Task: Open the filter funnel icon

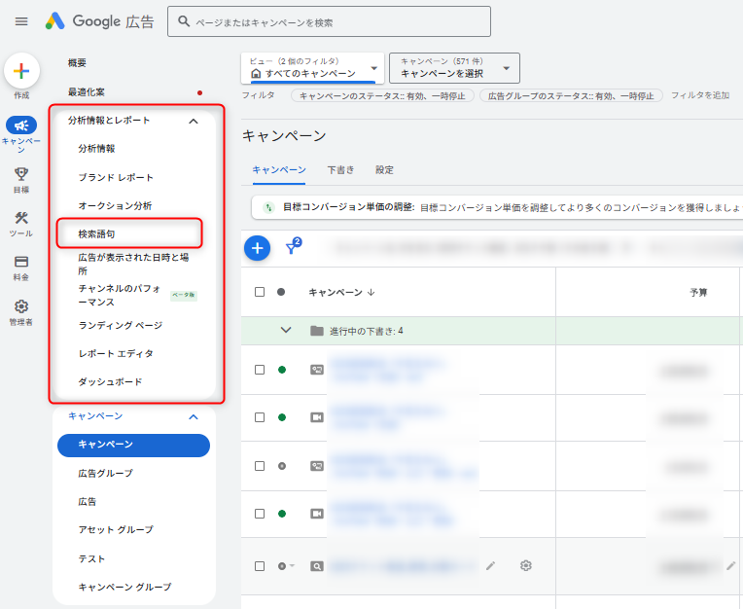Action: click(x=291, y=249)
